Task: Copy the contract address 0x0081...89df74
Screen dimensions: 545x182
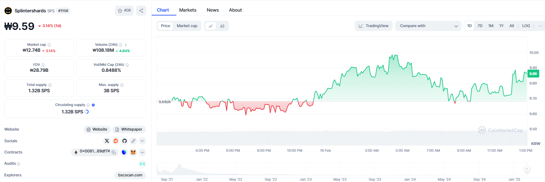Action: point(114,152)
